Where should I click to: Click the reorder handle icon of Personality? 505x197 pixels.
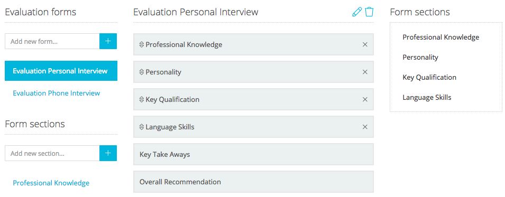pyautogui.click(x=141, y=72)
